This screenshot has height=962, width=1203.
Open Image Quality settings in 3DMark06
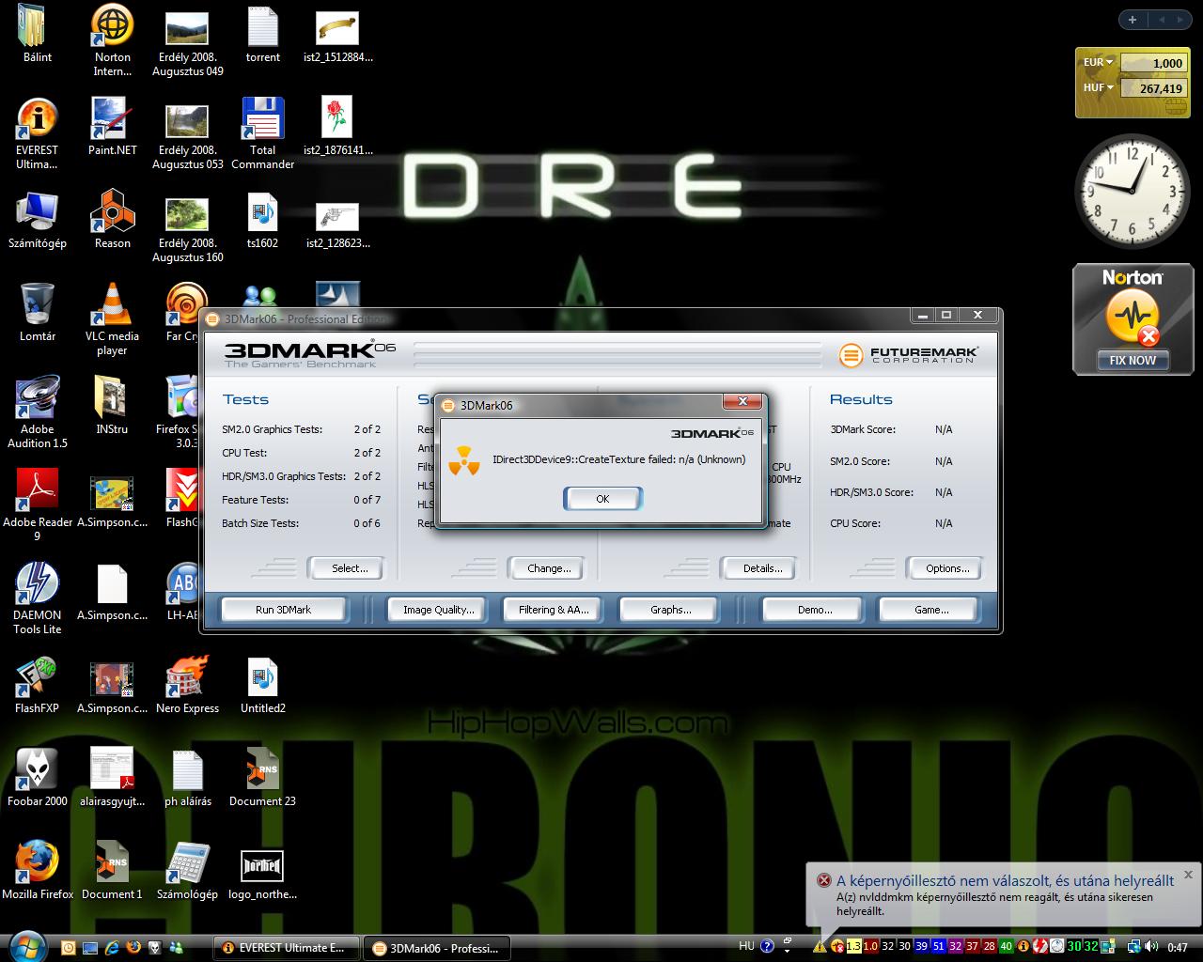pos(438,610)
